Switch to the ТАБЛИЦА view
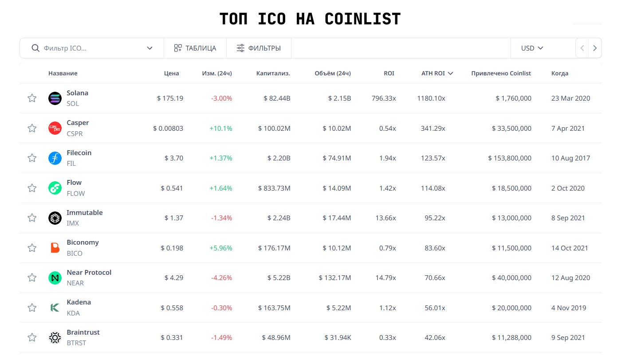Viewport: 621px width, 355px height. (x=195, y=48)
